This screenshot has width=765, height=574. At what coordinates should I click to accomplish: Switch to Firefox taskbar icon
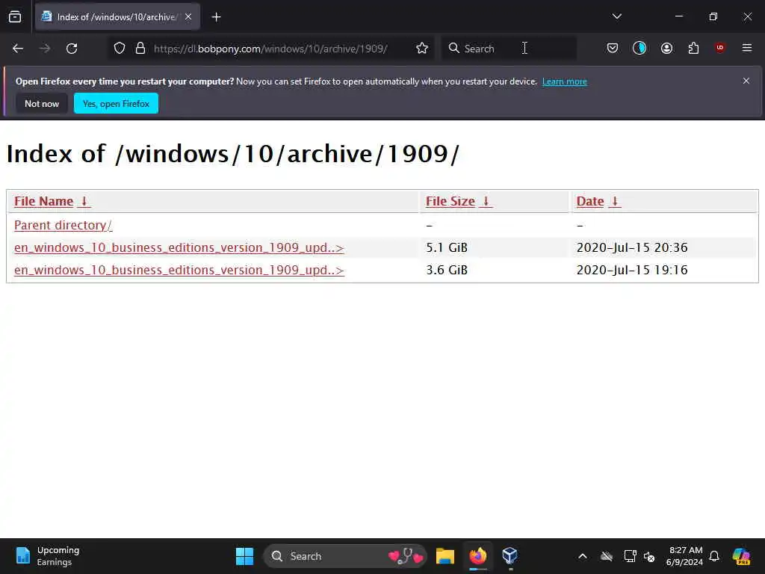point(477,556)
